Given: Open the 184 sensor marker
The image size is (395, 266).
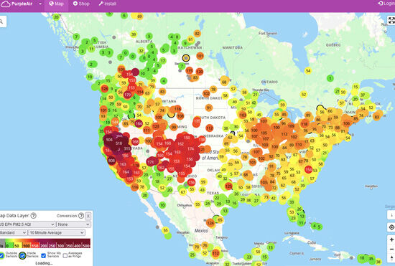Looking at the screenshot, I should pos(139,123).
